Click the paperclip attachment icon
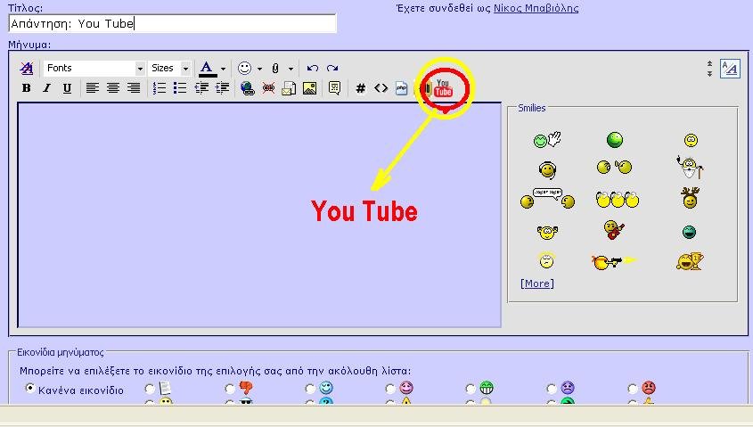The width and height of the screenshot is (753, 427). coord(275,69)
